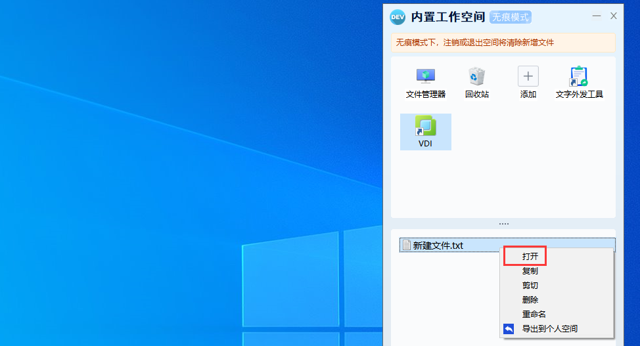Click the blue export arrow icon in menu
The image size is (640, 346).
pyautogui.click(x=509, y=329)
